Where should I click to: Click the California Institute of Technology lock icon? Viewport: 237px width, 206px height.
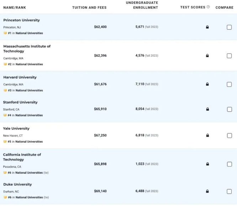point(207,164)
